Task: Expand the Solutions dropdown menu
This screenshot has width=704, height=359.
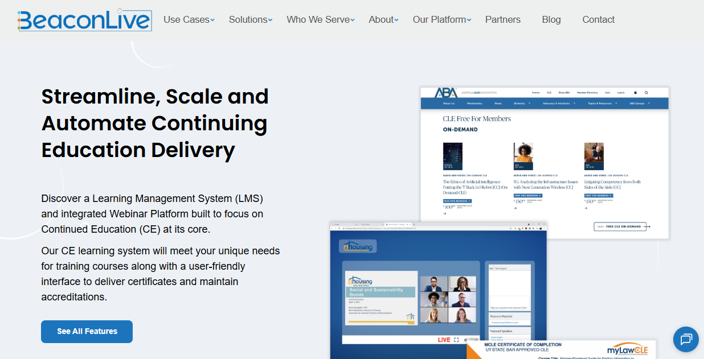Action: [250, 20]
